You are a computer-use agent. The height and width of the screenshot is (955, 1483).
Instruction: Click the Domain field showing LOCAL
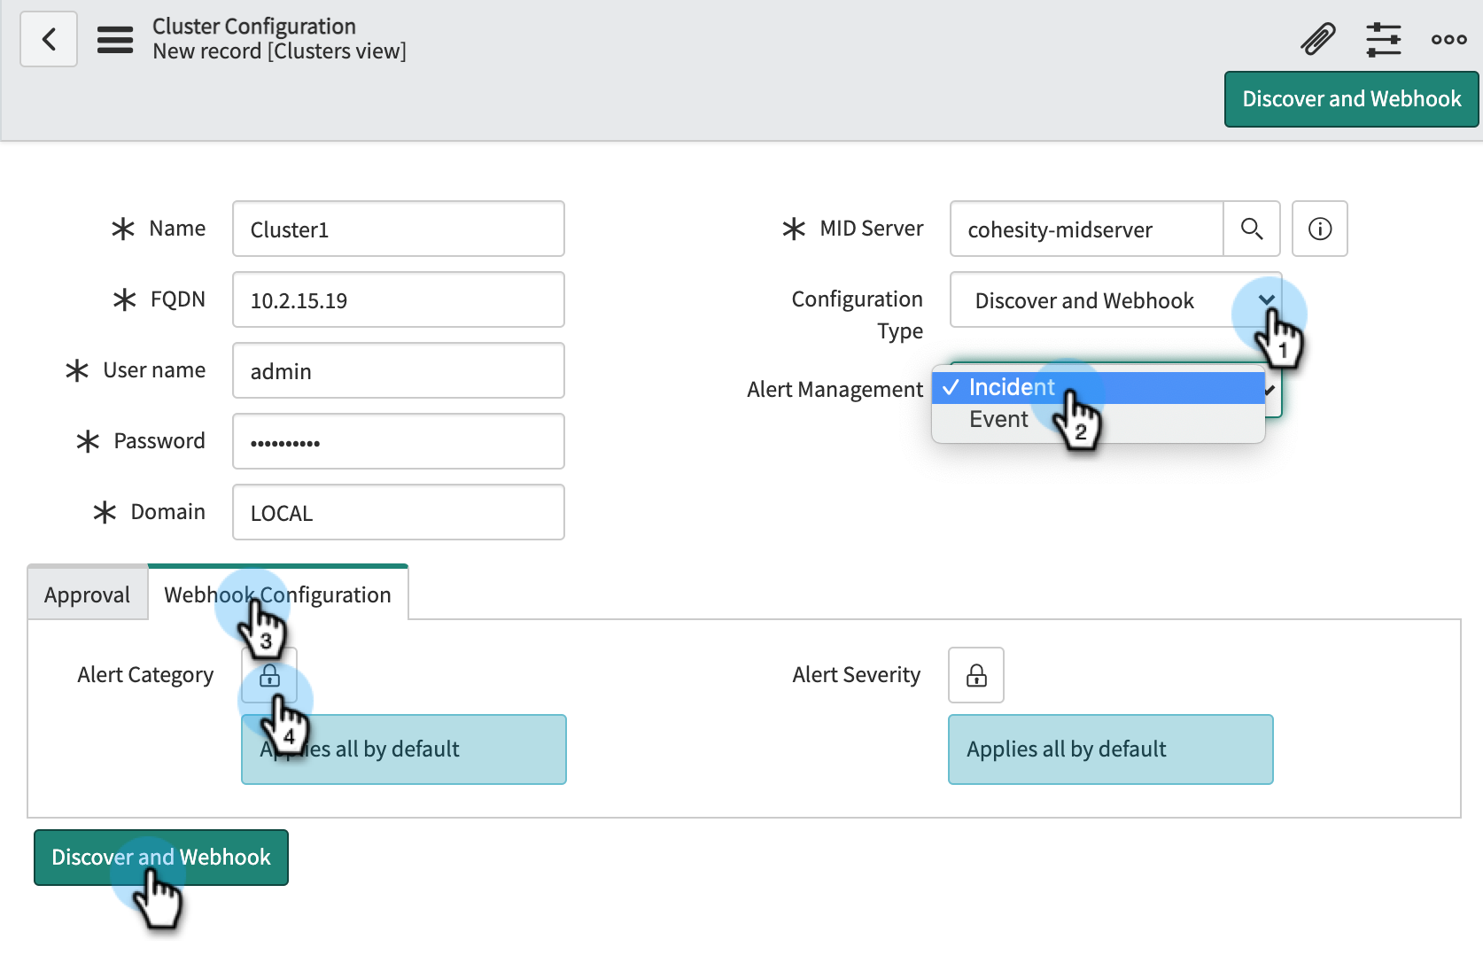point(398,512)
